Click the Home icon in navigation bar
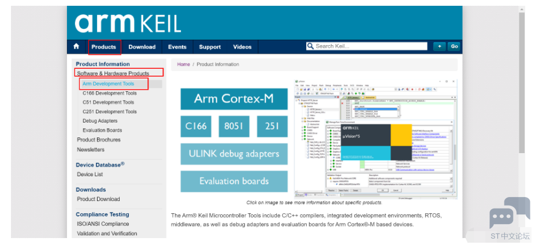This screenshot has height=245, width=535. [76, 46]
